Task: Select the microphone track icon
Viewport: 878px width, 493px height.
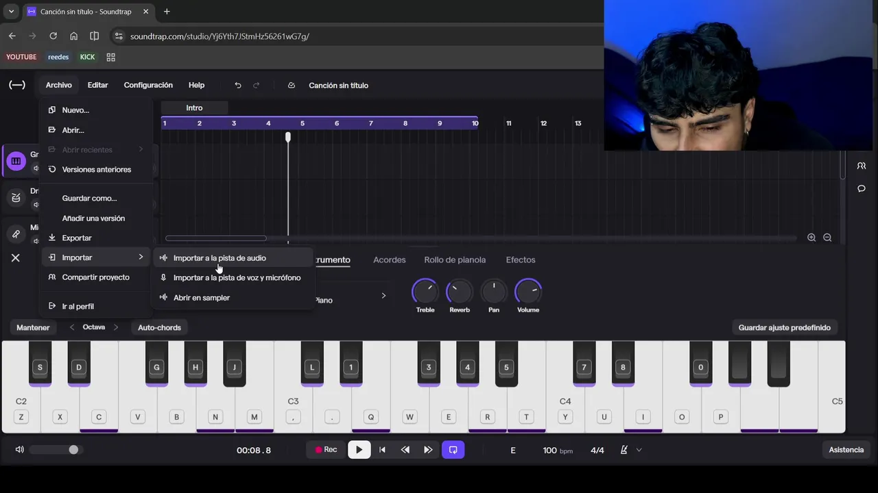Action: pyautogui.click(x=16, y=234)
